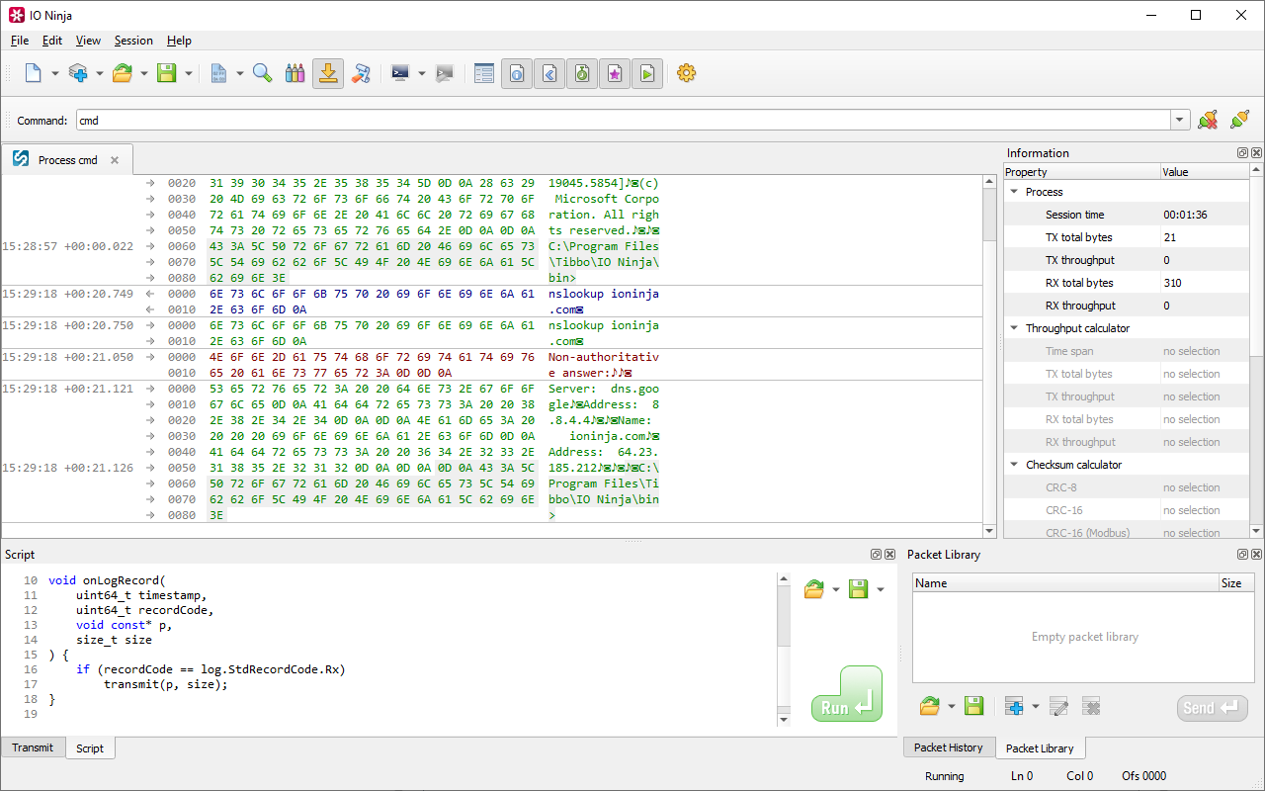The height and width of the screenshot is (791, 1265).
Task: Click the colored markers icon in toolbar
Action: point(295,73)
